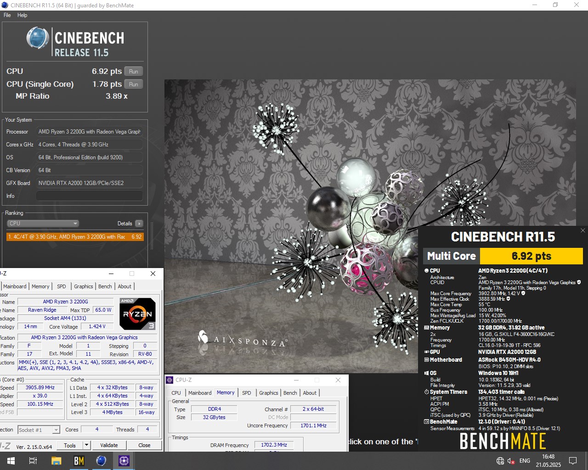Click the Cinebench title bar app icon

coord(5,6)
